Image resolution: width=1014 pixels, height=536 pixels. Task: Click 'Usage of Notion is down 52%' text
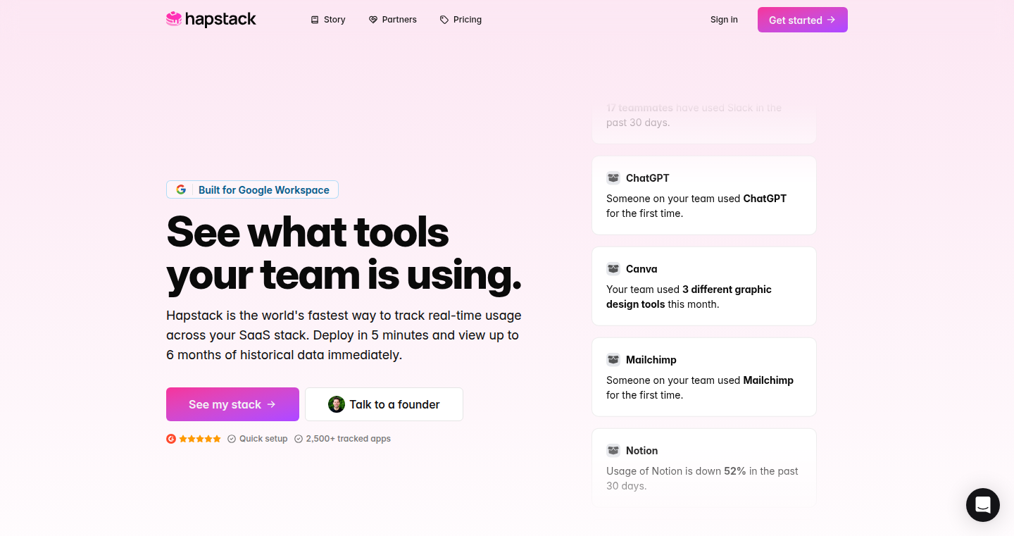click(676, 471)
